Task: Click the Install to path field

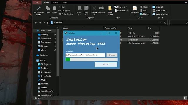Action: [85, 55]
